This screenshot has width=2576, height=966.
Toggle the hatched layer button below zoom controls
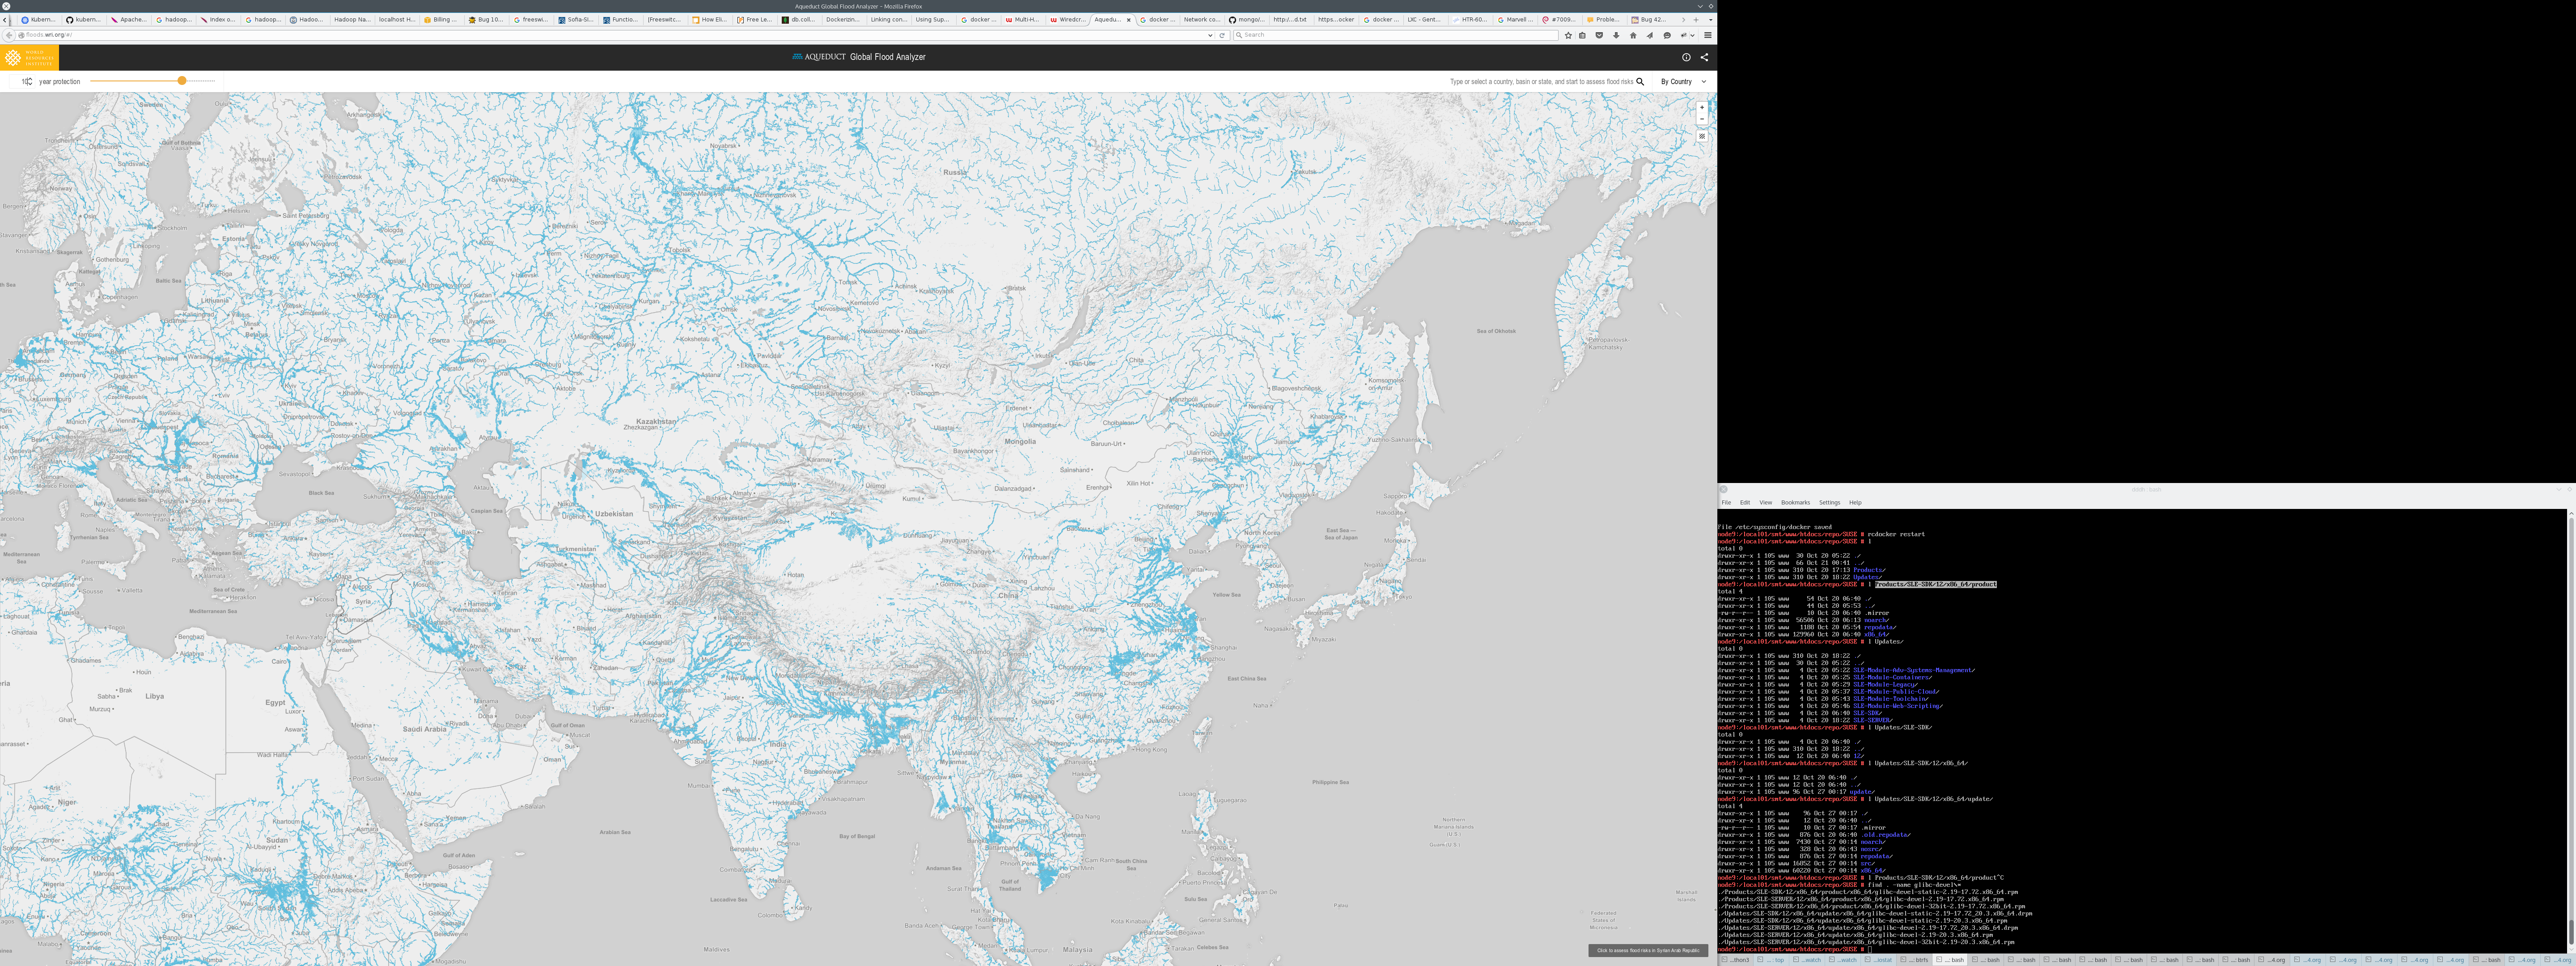click(x=1702, y=136)
